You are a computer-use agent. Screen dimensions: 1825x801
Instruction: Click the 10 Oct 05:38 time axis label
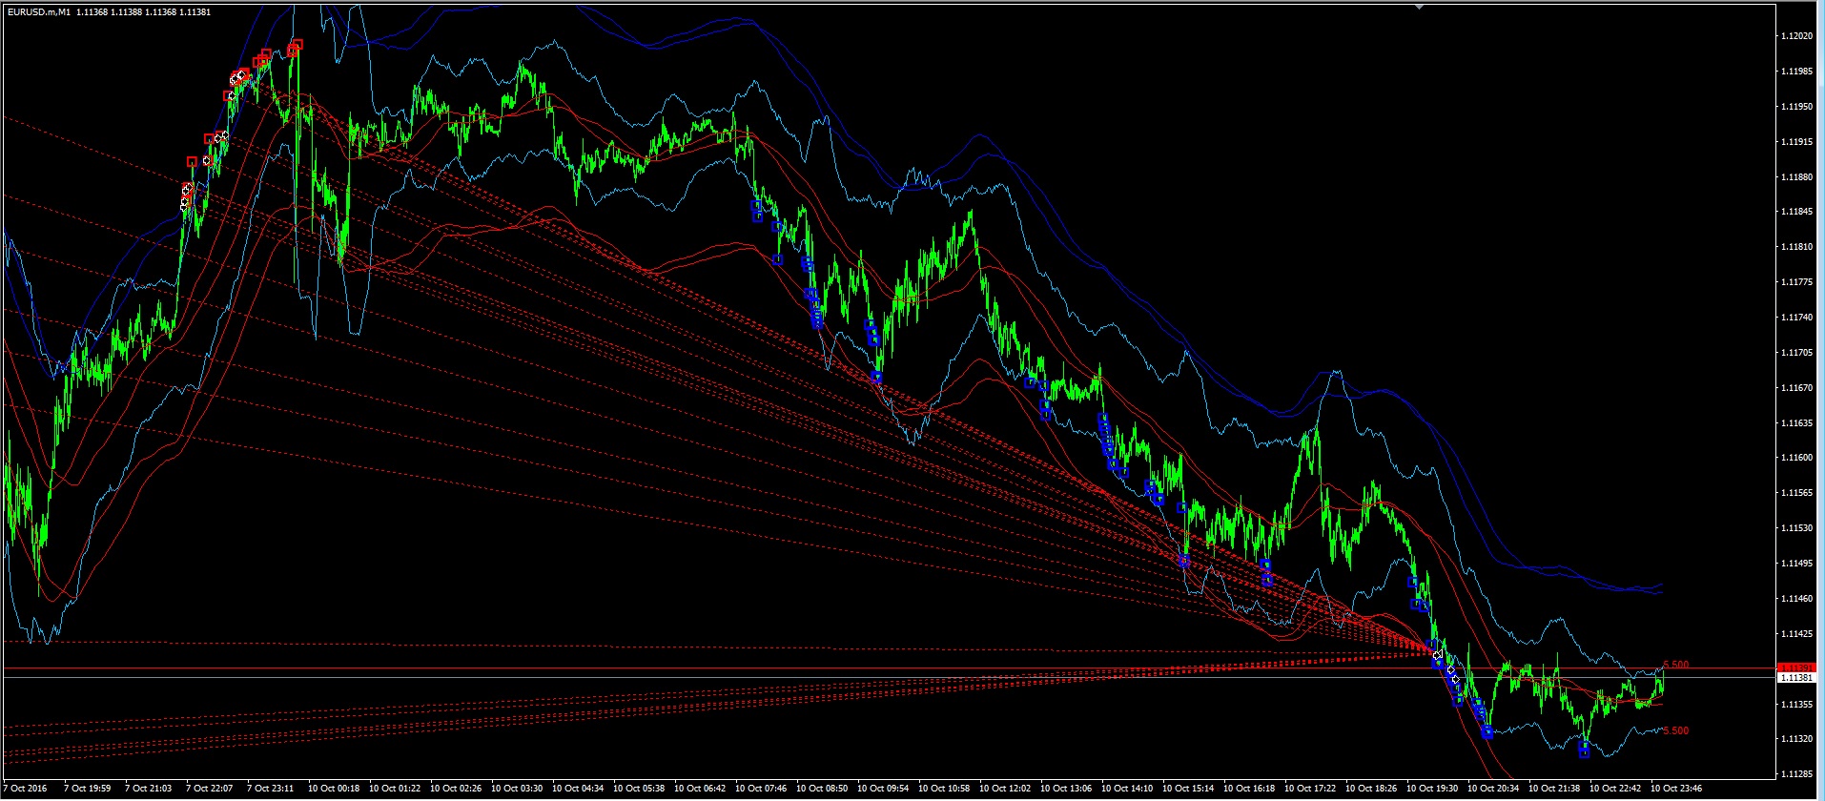[x=639, y=789]
